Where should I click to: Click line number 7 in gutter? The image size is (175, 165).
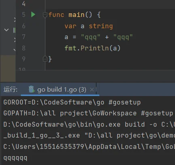tap(23, 37)
